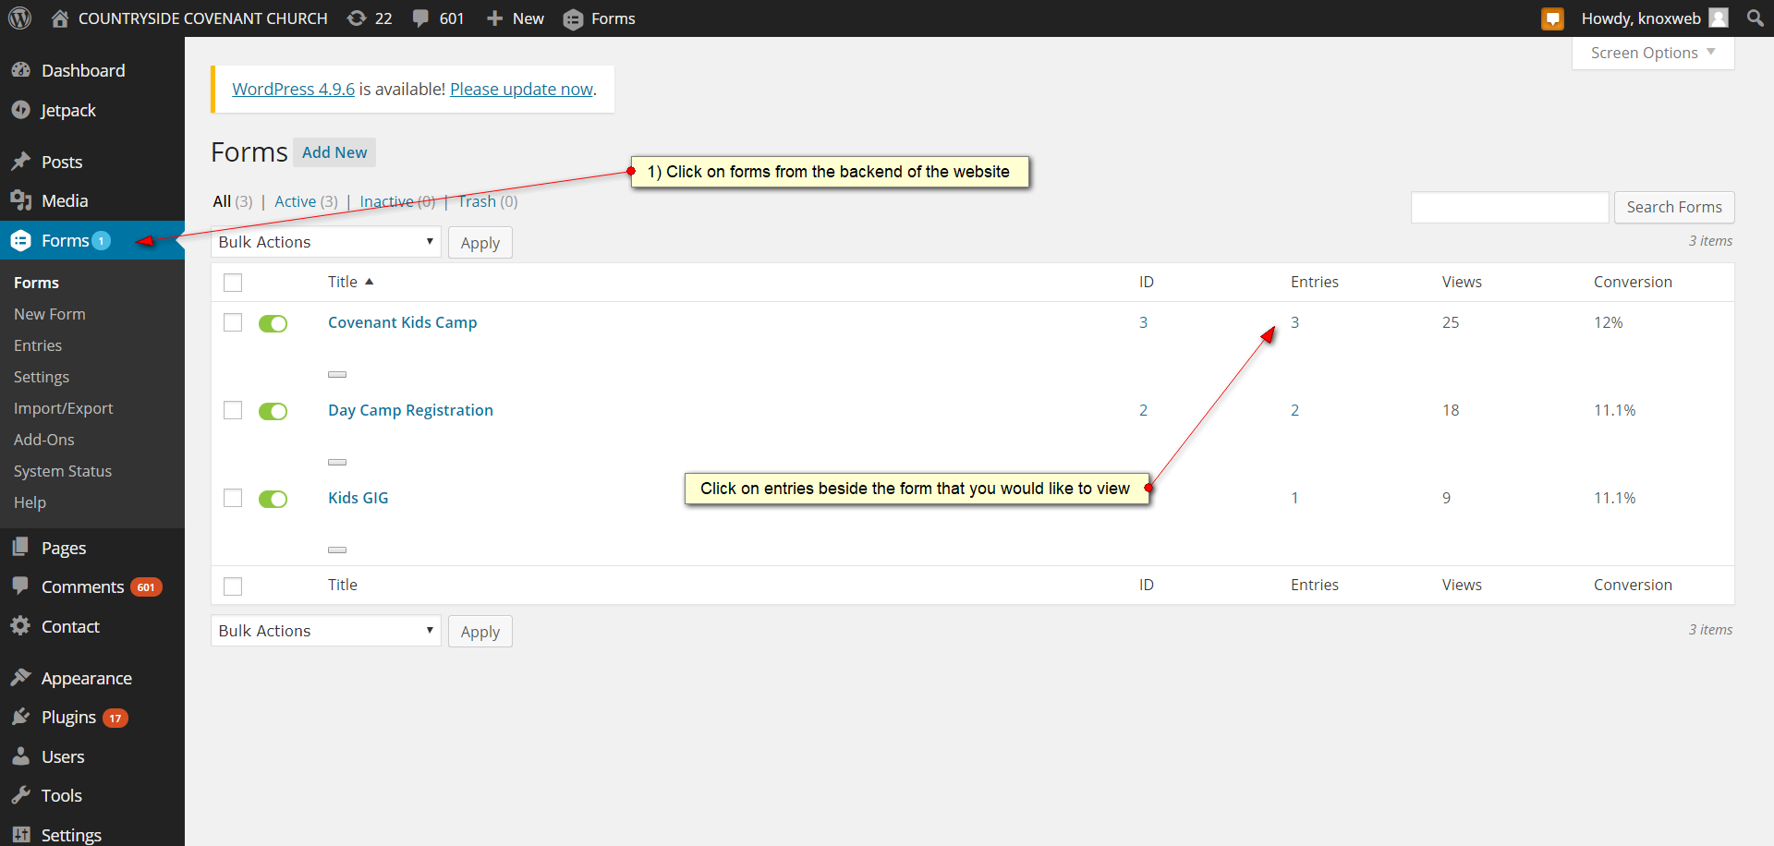
Task: Open entries count 2 for Day Camp Registration
Action: pos(1294,410)
